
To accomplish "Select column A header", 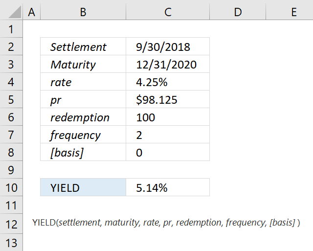I will [32, 12].
